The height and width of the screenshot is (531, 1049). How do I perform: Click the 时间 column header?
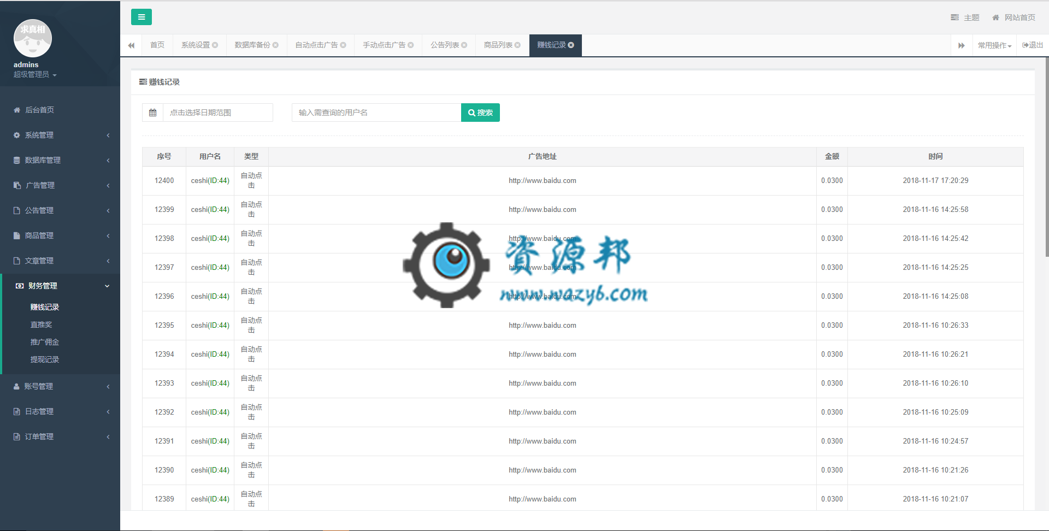[x=935, y=156]
